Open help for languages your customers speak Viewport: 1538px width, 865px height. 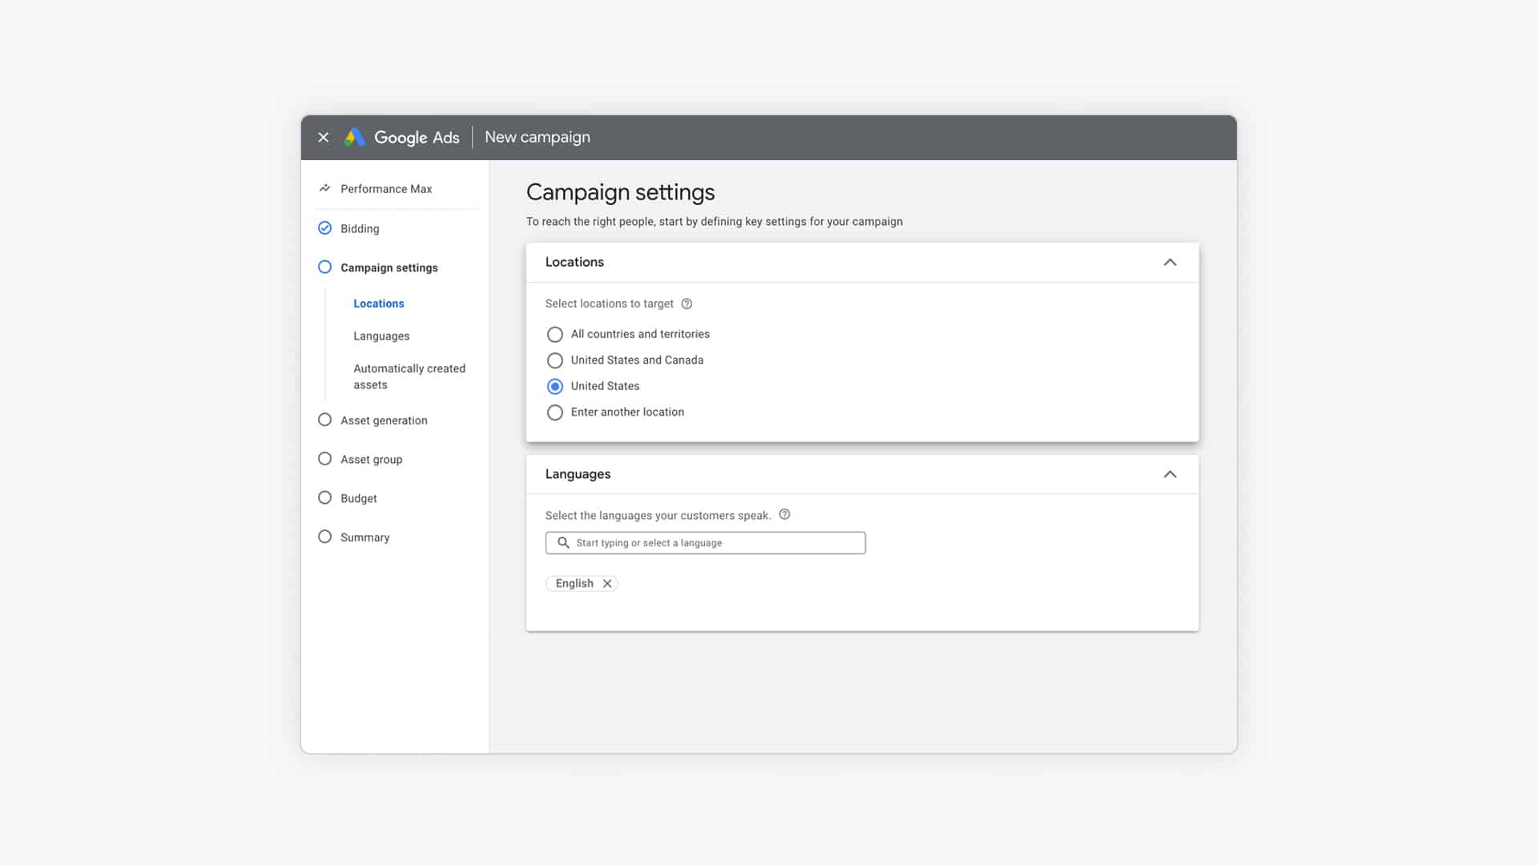click(784, 515)
